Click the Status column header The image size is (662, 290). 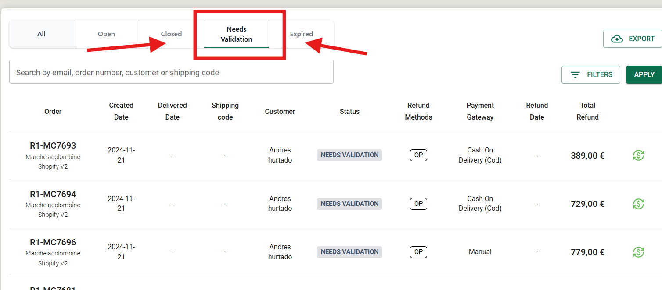coord(349,112)
